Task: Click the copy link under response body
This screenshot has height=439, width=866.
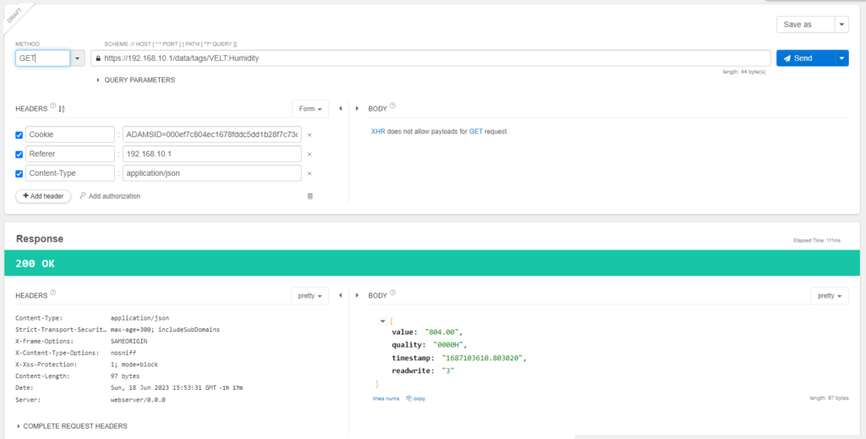Action: pos(416,398)
